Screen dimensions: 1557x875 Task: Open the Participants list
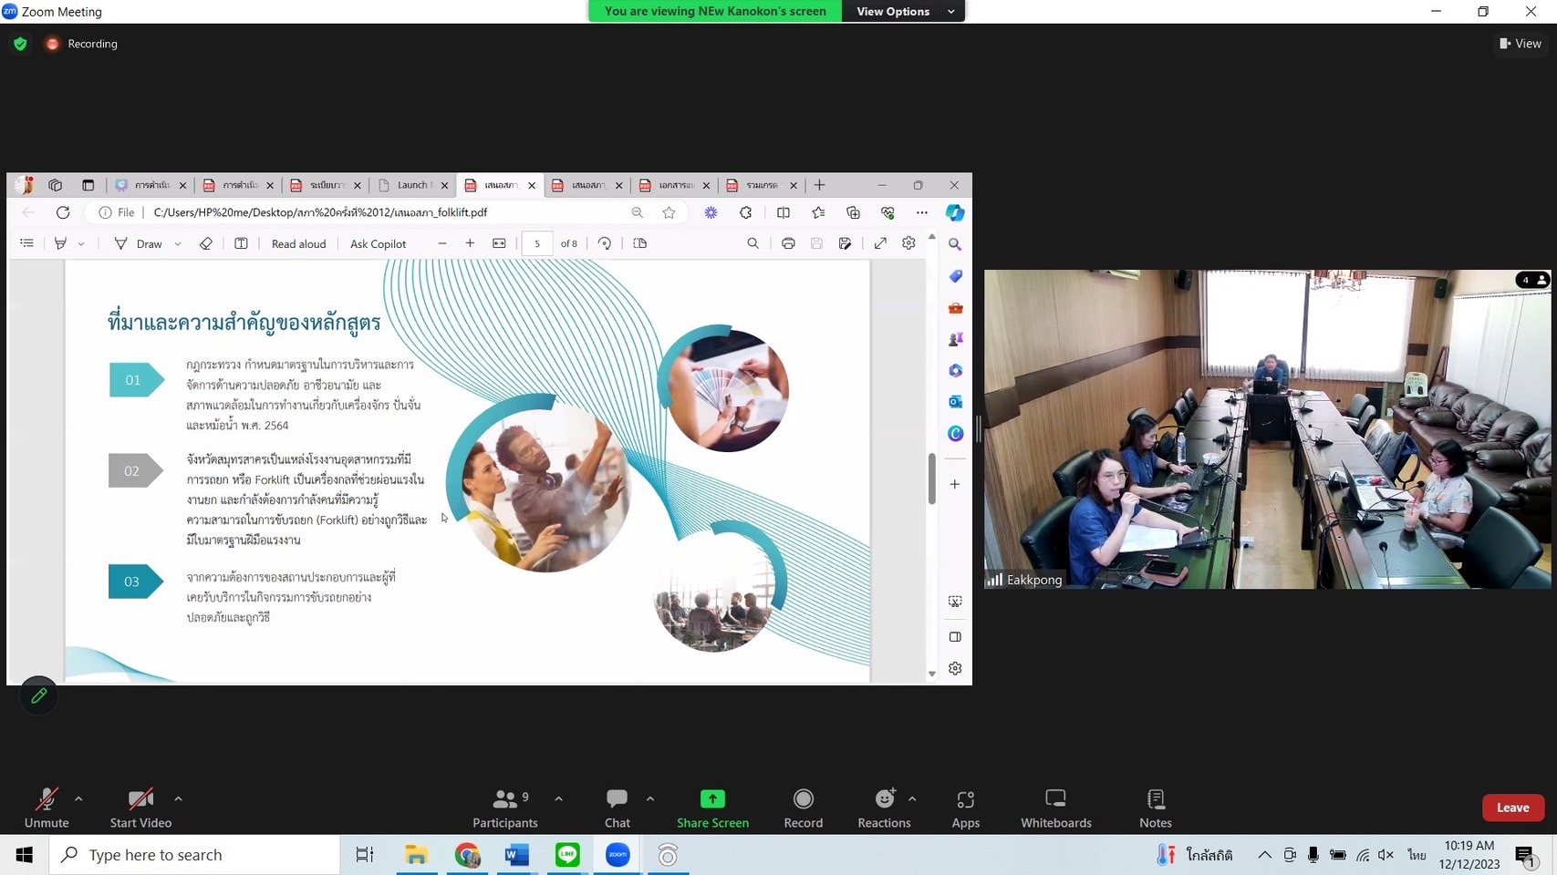(504, 808)
